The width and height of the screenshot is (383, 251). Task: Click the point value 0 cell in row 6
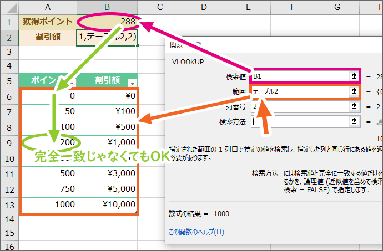coord(48,96)
